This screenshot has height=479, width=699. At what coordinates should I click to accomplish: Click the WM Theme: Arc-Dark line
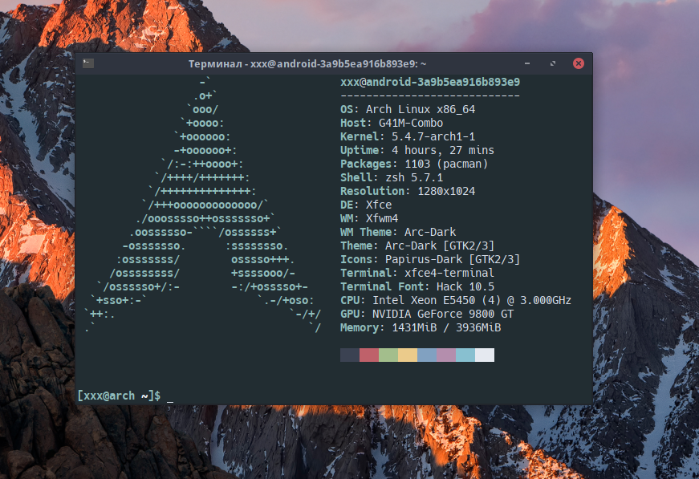[398, 232]
